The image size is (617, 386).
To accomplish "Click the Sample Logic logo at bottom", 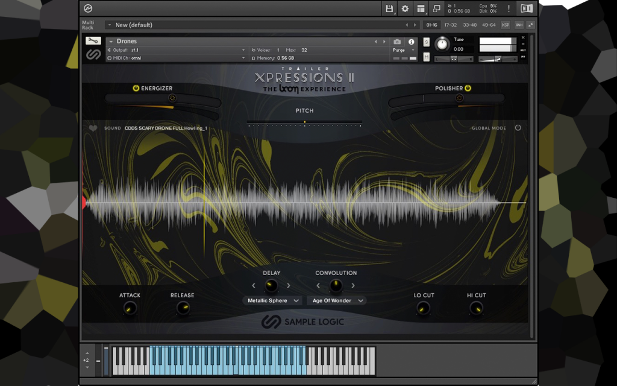I will click(x=302, y=322).
